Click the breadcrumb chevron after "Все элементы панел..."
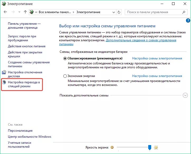The image size is (191, 154). pyautogui.click(x=73, y=12)
